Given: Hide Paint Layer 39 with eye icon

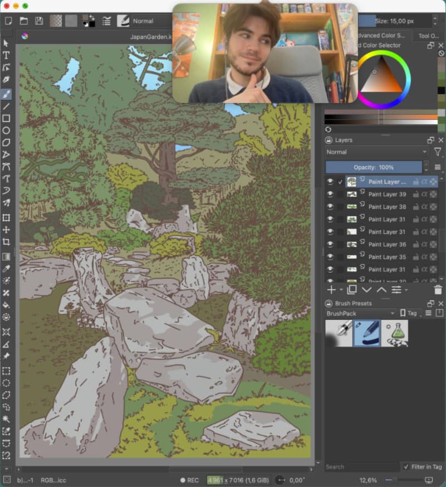Looking at the screenshot, I should pyautogui.click(x=330, y=194).
